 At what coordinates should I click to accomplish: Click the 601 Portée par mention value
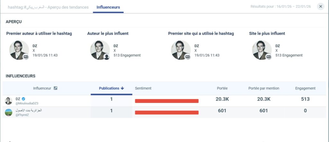(x=264, y=111)
